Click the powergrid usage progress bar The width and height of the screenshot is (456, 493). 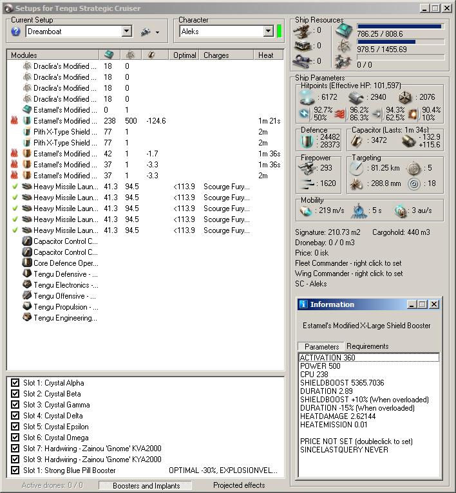[x=401, y=42]
